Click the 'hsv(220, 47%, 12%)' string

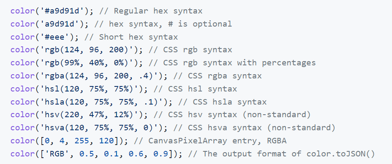[89, 115]
